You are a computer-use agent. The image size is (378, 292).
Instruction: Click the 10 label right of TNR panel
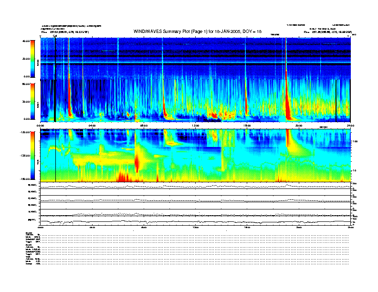354,171
